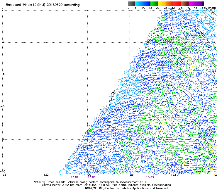Click the light blue 5-15 knots legend band
The width and height of the screenshot is (217, 190).
(x=143, y=4)
